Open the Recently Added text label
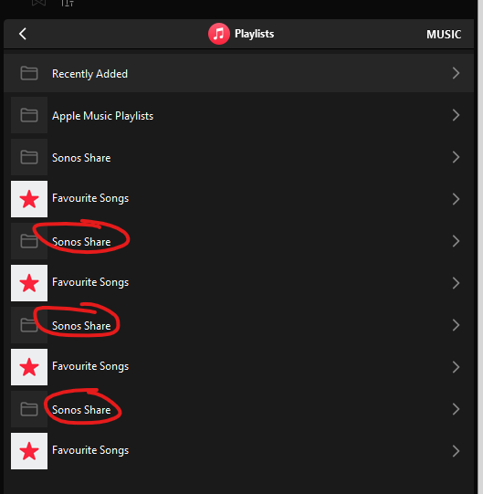The height and width of the screenshot is (494, 483). [x=89, y=74]
